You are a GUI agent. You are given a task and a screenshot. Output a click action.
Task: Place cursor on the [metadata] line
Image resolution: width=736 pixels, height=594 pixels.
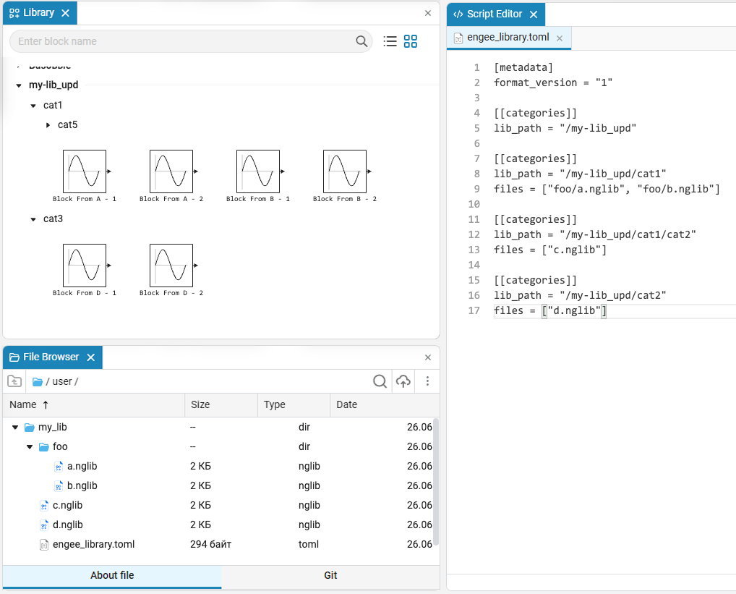pos(523,67)
